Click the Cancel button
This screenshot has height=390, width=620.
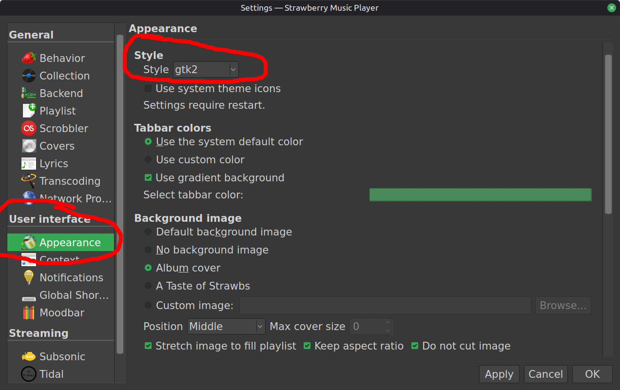(x=545, y=374)
